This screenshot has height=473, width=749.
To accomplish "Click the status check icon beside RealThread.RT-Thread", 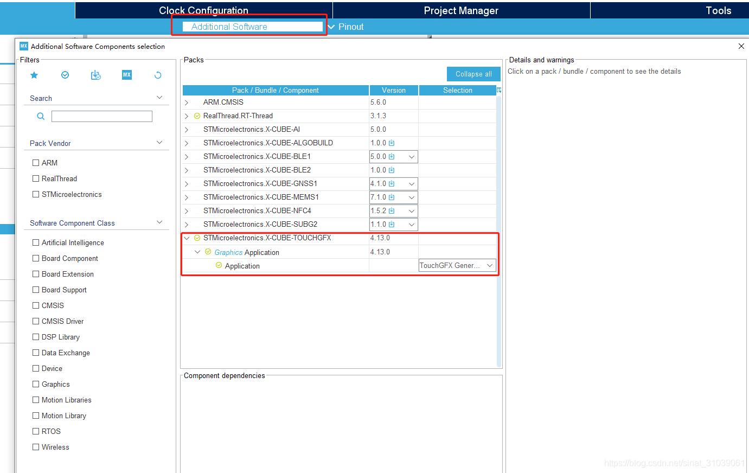I will (197, 116).
